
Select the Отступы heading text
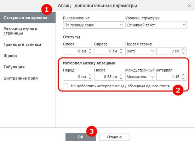[x=71, y=37]
